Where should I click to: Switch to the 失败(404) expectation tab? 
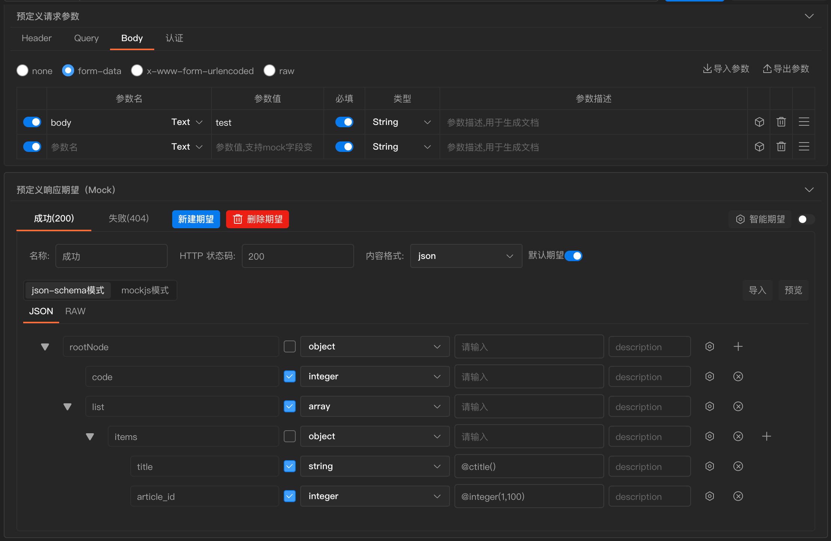[128, 218]
